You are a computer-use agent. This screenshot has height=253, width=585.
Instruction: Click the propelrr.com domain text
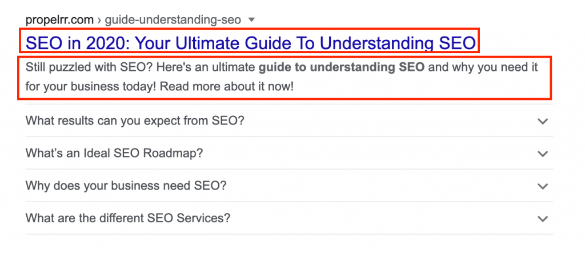pyautogui.click(x=59, y=20)
